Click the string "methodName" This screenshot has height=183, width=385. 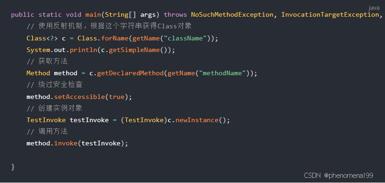point(222,73)
